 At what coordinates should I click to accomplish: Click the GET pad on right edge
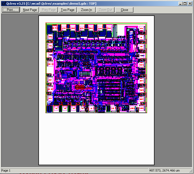coord(141,46)
